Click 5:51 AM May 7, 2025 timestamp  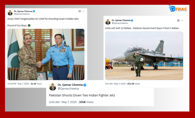[115, 84]
